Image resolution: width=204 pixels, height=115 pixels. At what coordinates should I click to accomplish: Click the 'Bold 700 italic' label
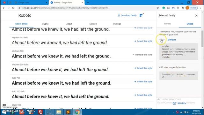tap(18, 92)
